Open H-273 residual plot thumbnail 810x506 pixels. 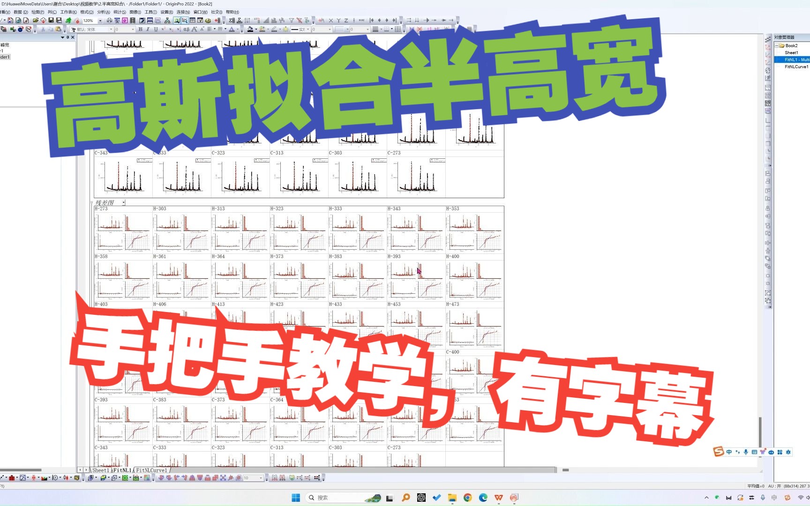[123, 233]
